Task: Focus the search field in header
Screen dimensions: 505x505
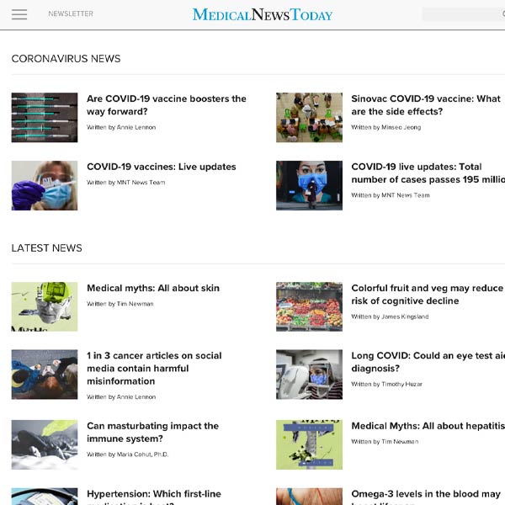Action: point(464,14)
